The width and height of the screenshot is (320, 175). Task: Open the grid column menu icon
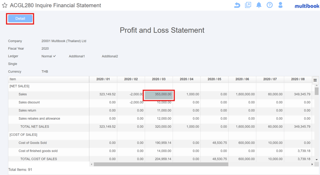point(315,80)
